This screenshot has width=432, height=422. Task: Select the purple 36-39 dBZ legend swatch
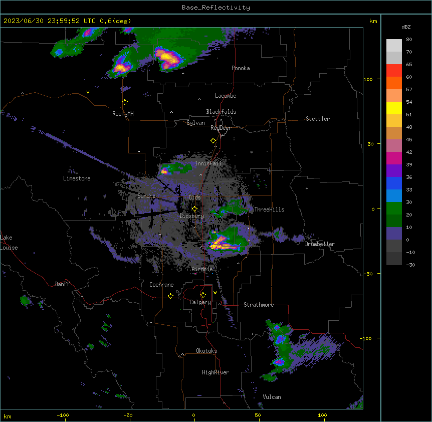pos(394,171)
